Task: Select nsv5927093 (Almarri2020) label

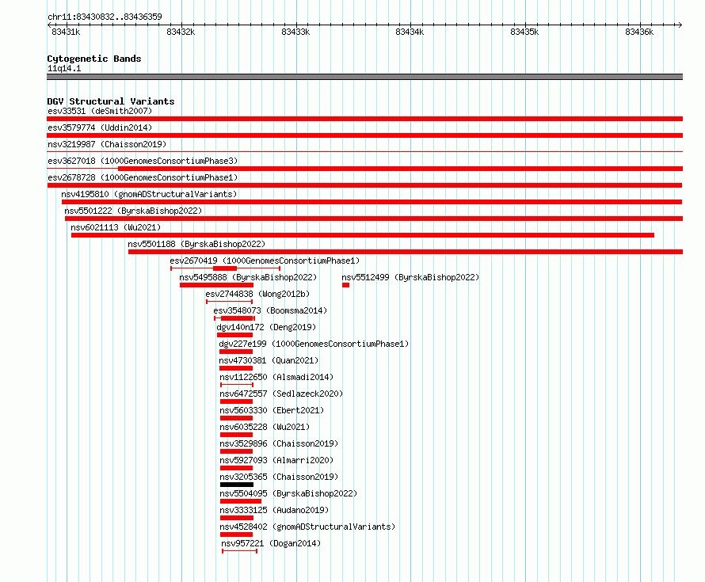Action: pyautogui.click(x=276, y=460)
